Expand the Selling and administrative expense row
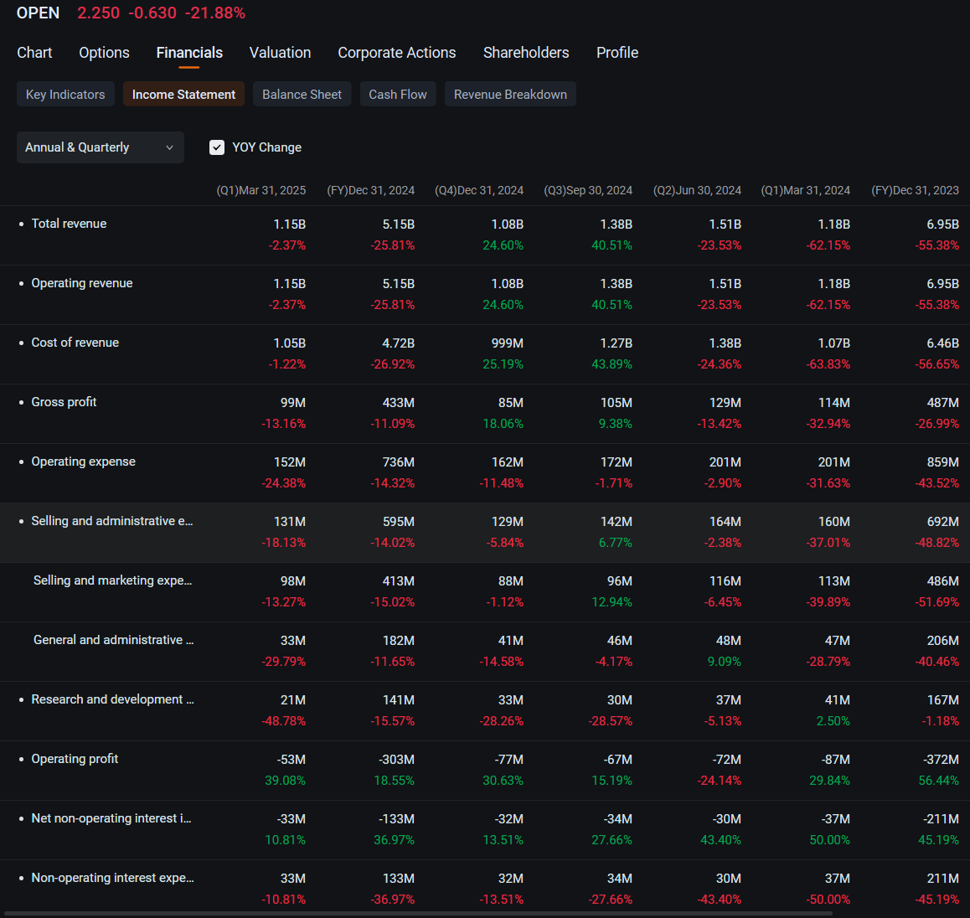The height and width of the screenshot is (918, 970). pos(21,520)
